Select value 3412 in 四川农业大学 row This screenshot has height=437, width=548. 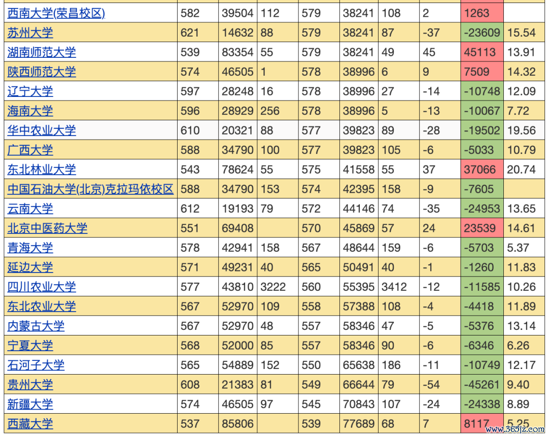click(394, 287)
